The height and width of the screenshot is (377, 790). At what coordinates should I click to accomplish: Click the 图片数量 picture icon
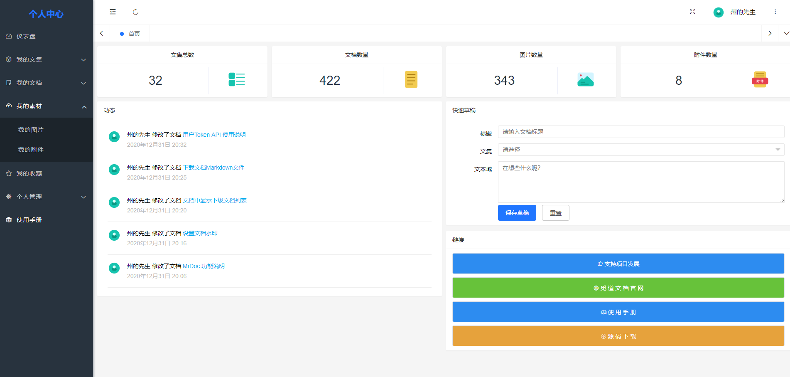pos(586,79)
